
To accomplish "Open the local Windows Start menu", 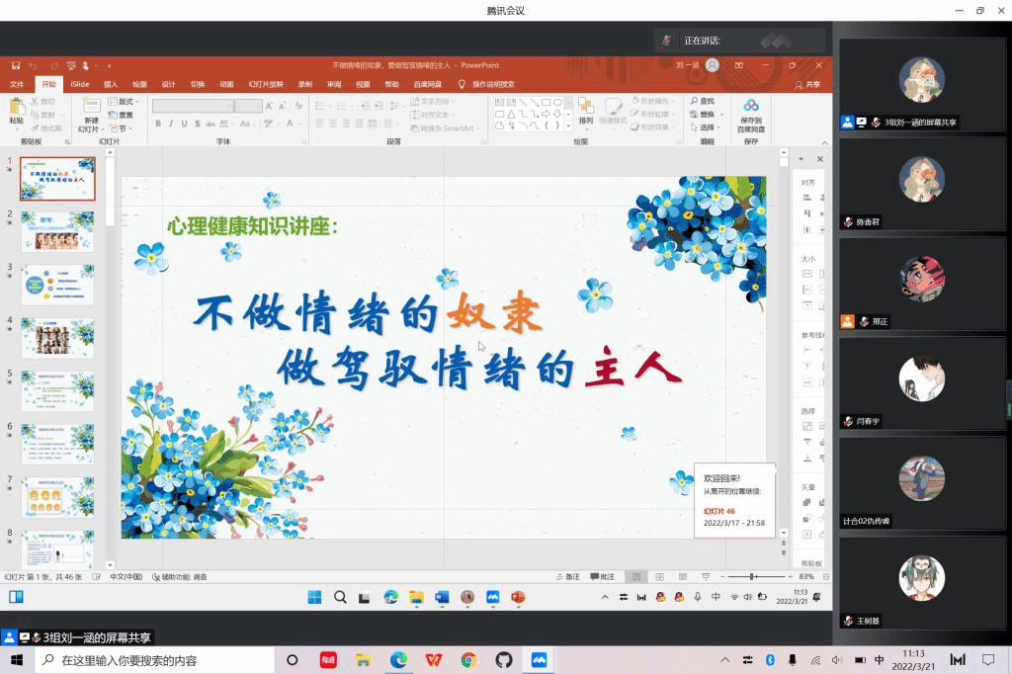I will 17,660.
